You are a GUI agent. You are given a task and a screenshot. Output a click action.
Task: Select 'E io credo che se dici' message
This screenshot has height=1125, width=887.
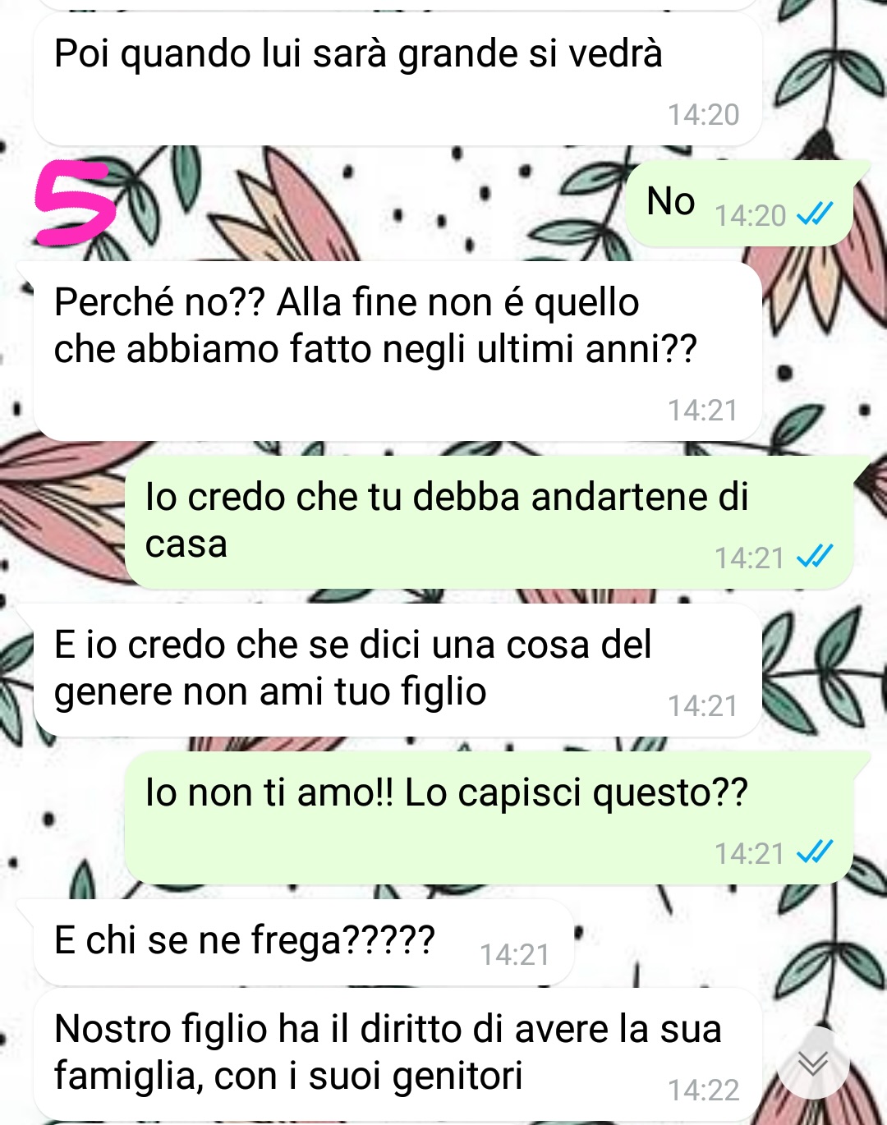coord(398,670)
